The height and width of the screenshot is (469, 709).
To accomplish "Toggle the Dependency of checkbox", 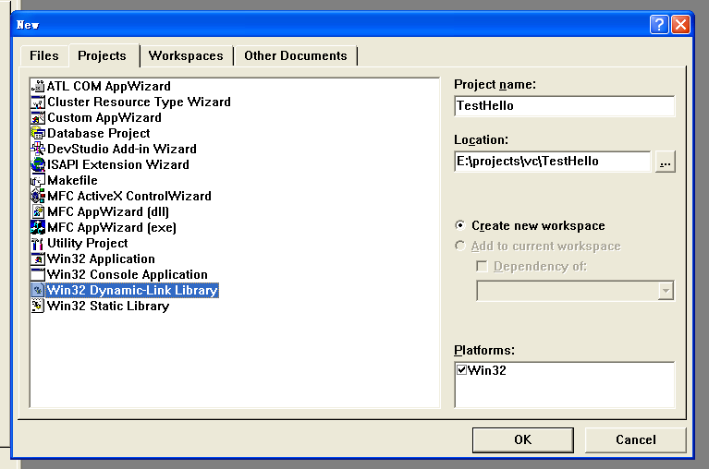I will coord(482,266).
